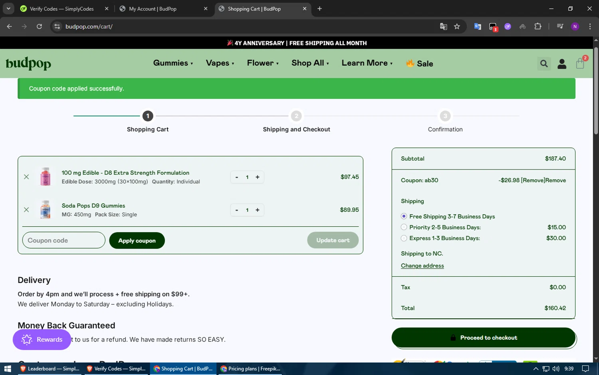Select Express 1-3 Business Days shipping
This screenshot has width=599, height=375.
coord(404,238)
